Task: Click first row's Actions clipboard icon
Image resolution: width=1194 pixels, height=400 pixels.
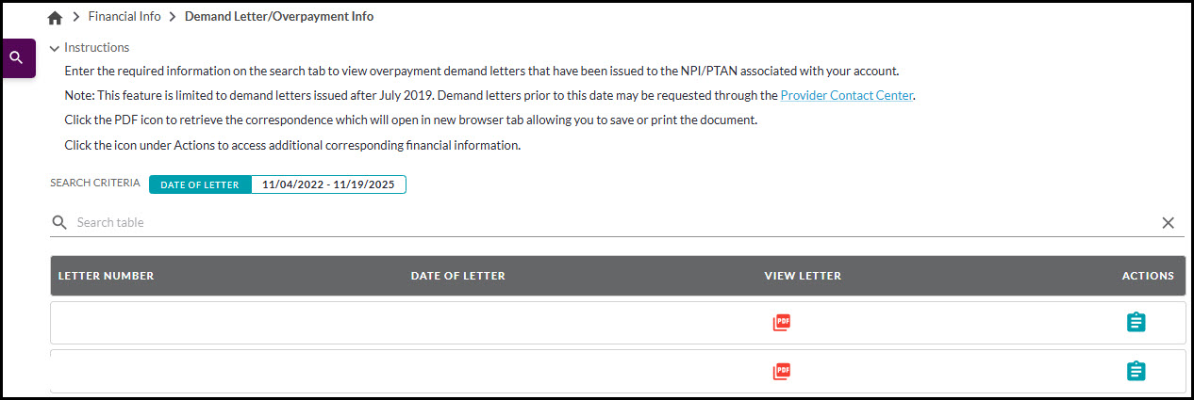Action: point(1136,323)
